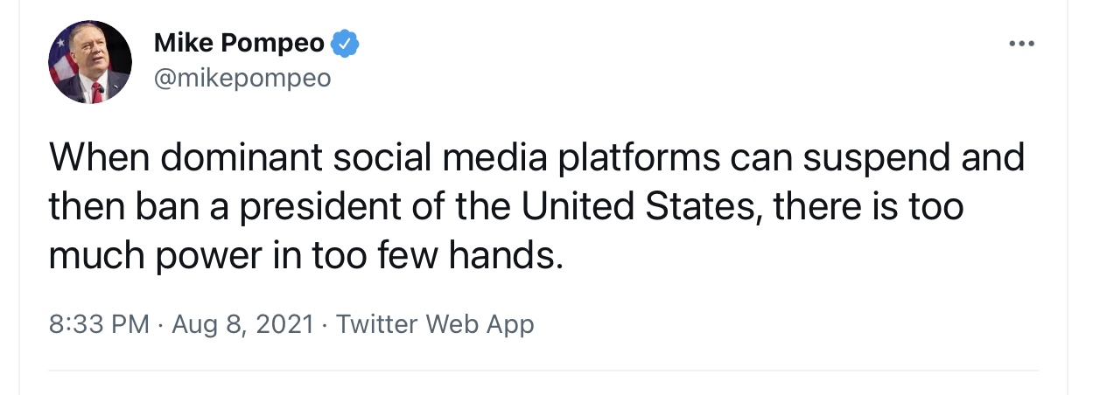Click the red tie in the avatar photo
Image resolution: width=1100 pixels, height=395 pixels.
click(97, 91)
